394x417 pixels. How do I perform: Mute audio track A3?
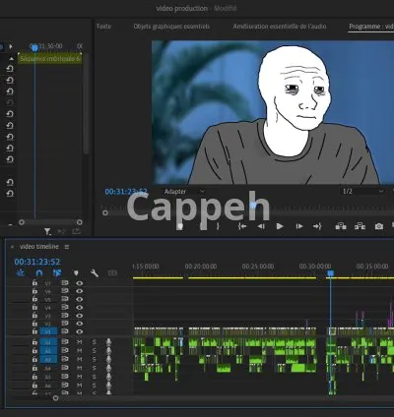pos(80,359)
